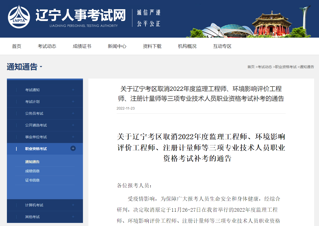Expand the 考试通知 plus icon
319x226 pixels.
click(73, 90)
